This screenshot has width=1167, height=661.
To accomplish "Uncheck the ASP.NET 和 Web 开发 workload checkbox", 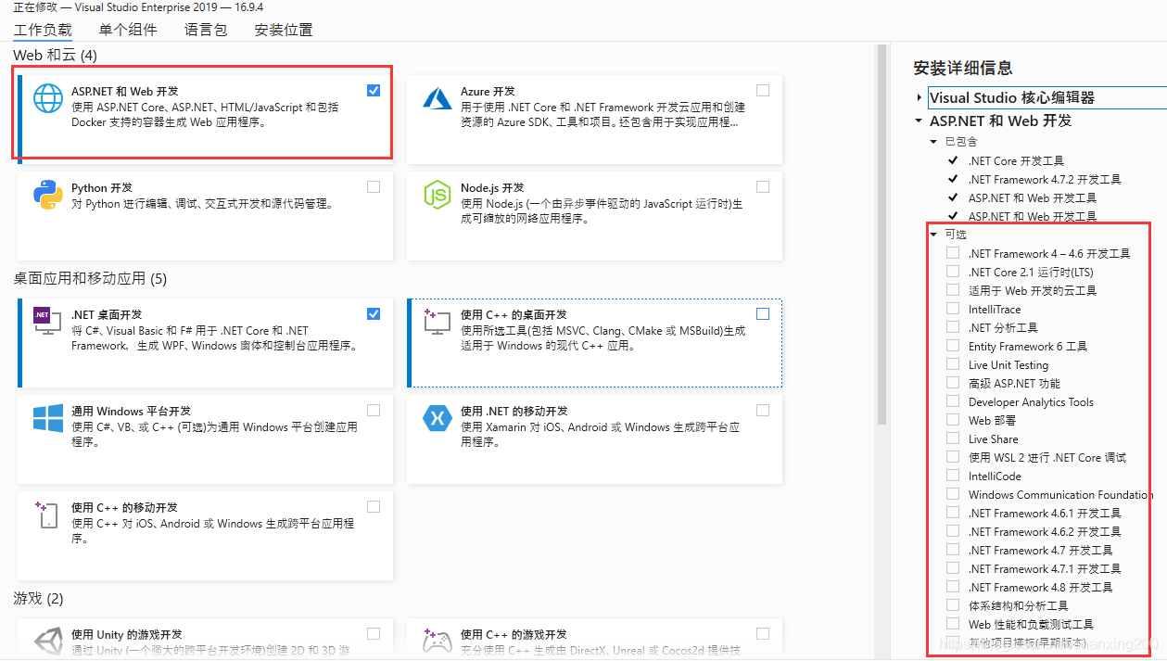I will (374, 90).
